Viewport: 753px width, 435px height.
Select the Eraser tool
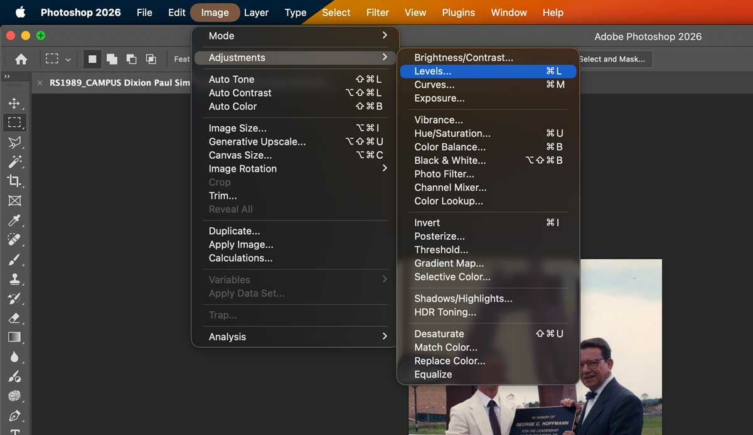pyautogui.click(x=14, y=318)
